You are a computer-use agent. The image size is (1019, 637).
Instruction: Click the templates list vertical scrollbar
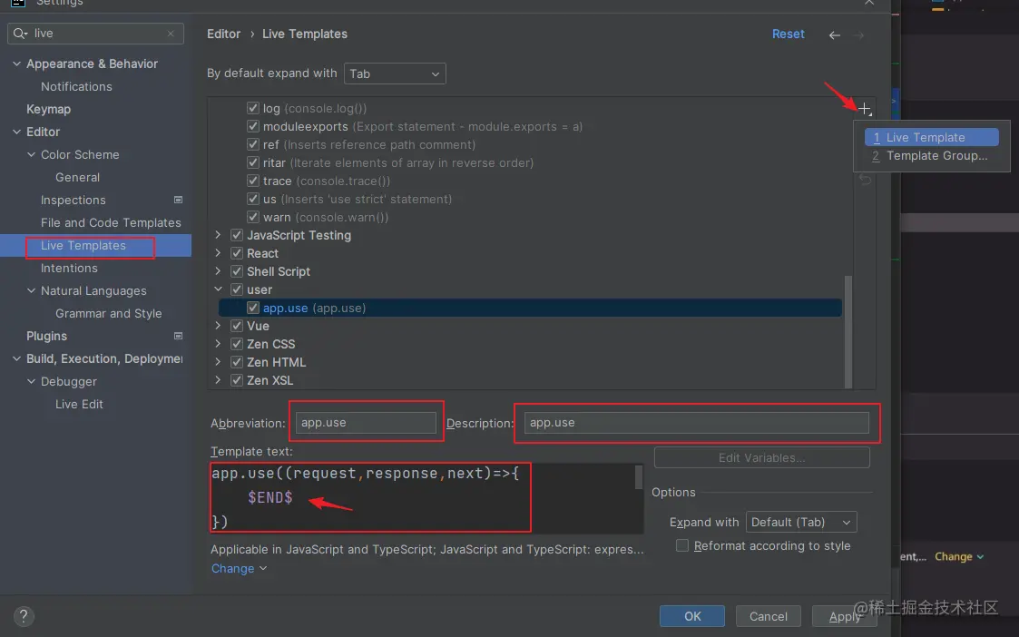click(x=848, y=330)
